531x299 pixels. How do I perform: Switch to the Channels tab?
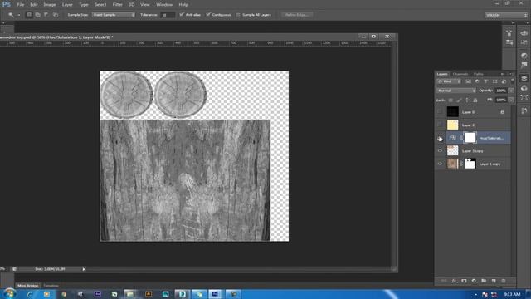click(x=460, y=74)
